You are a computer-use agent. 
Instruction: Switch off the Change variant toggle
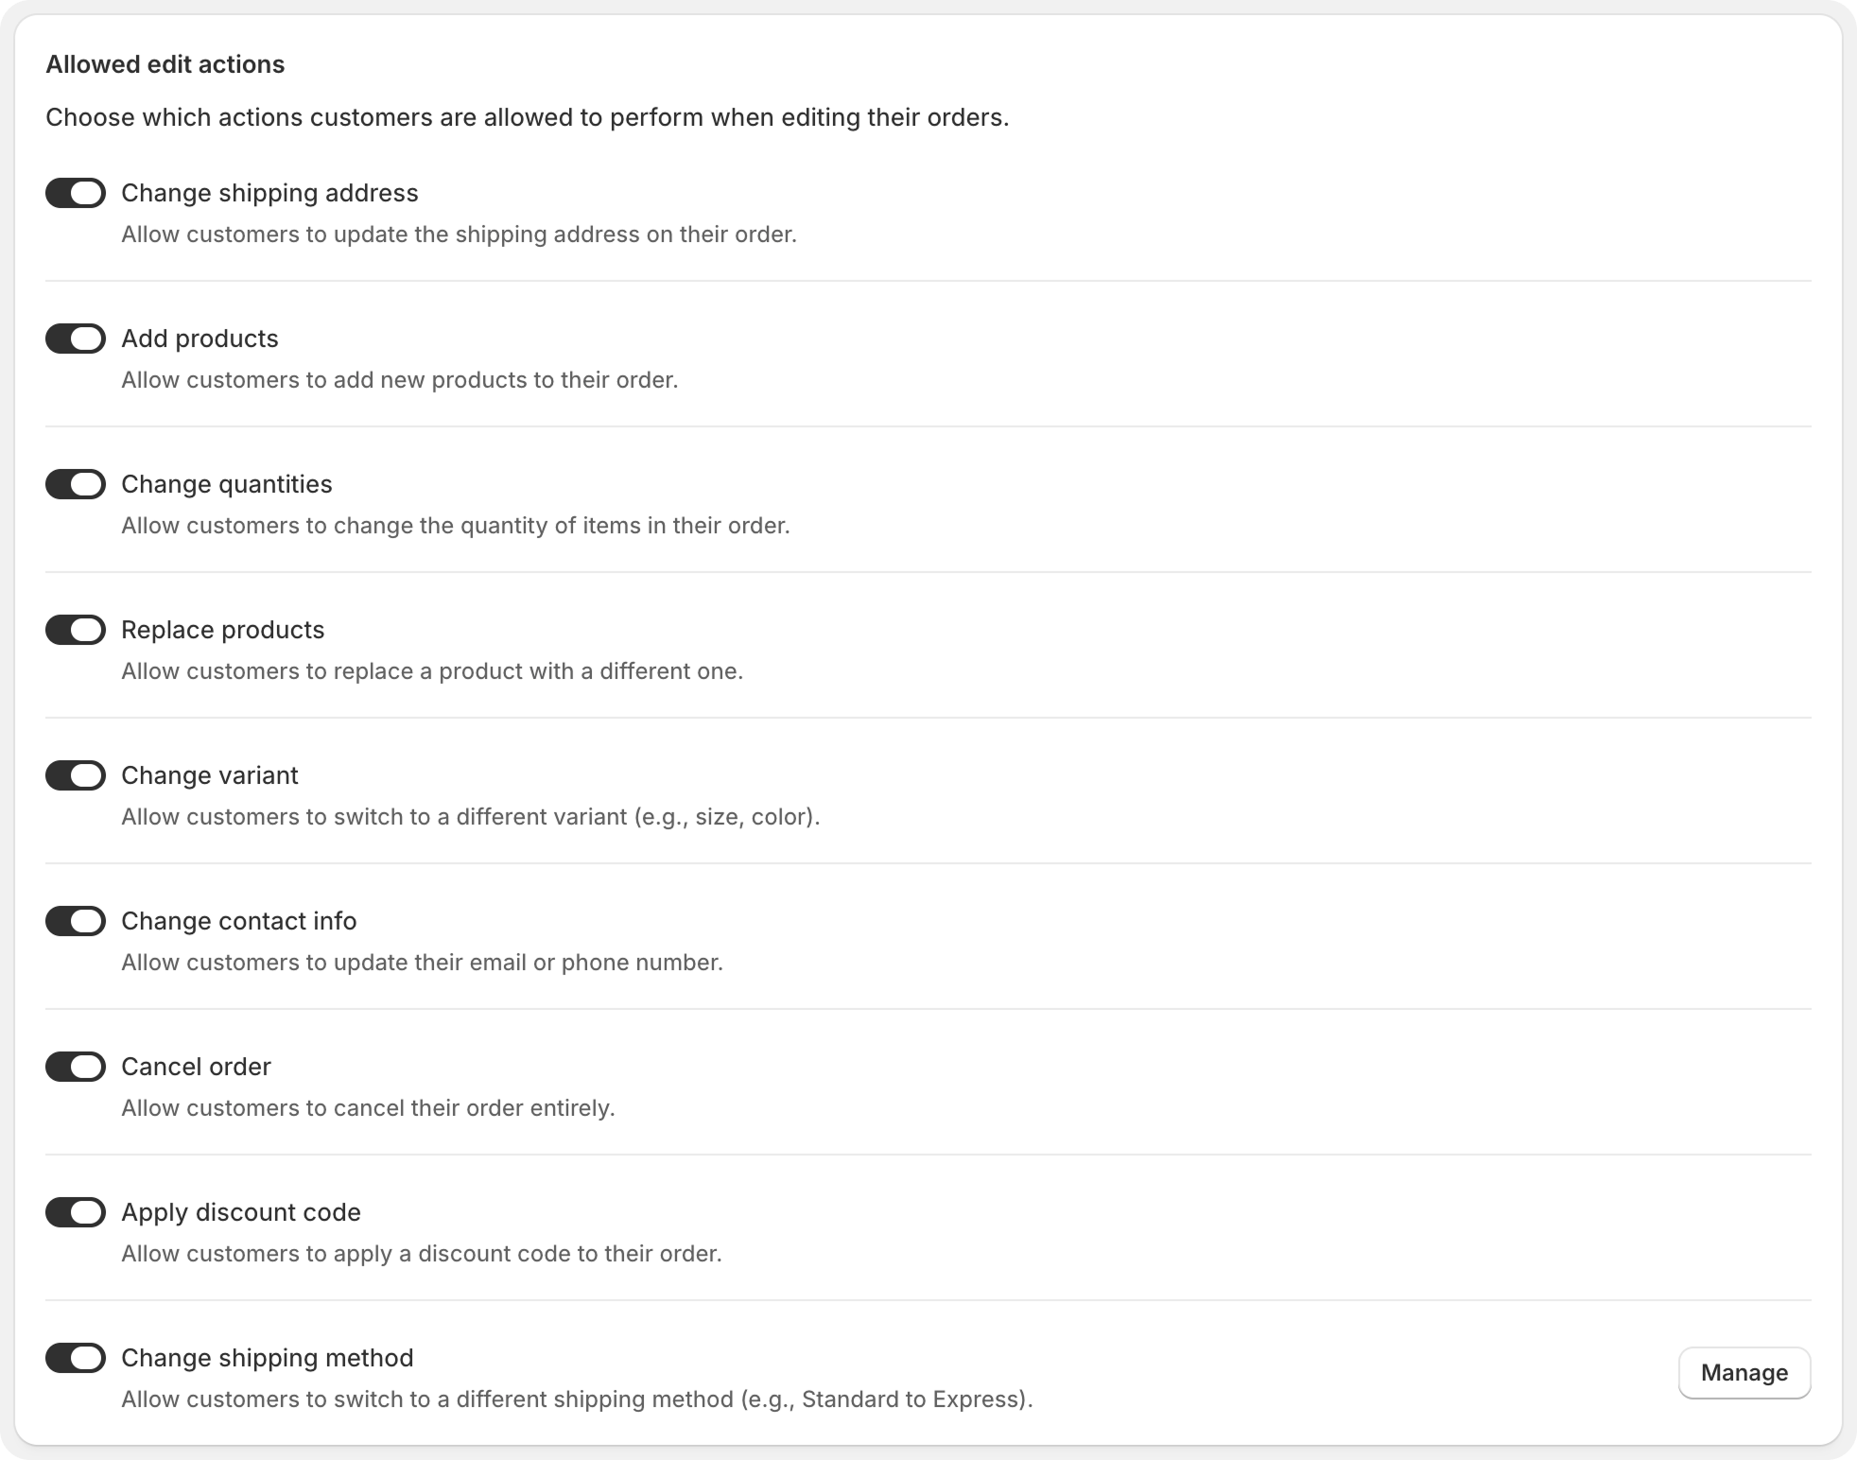[76, 775]
